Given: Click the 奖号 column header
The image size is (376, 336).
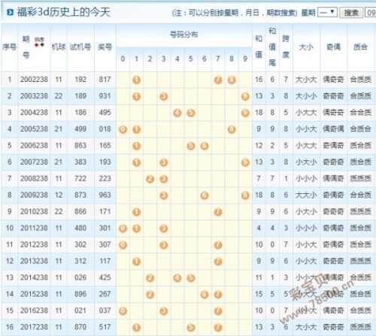Looking at the screenshot, I should (105, 47).
